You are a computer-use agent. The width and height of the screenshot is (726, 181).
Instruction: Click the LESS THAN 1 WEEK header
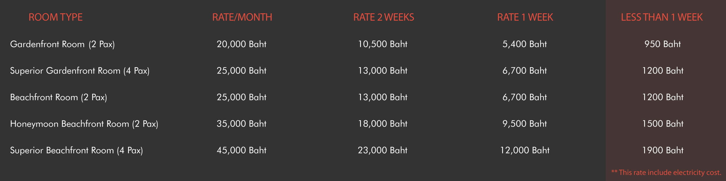662,17
